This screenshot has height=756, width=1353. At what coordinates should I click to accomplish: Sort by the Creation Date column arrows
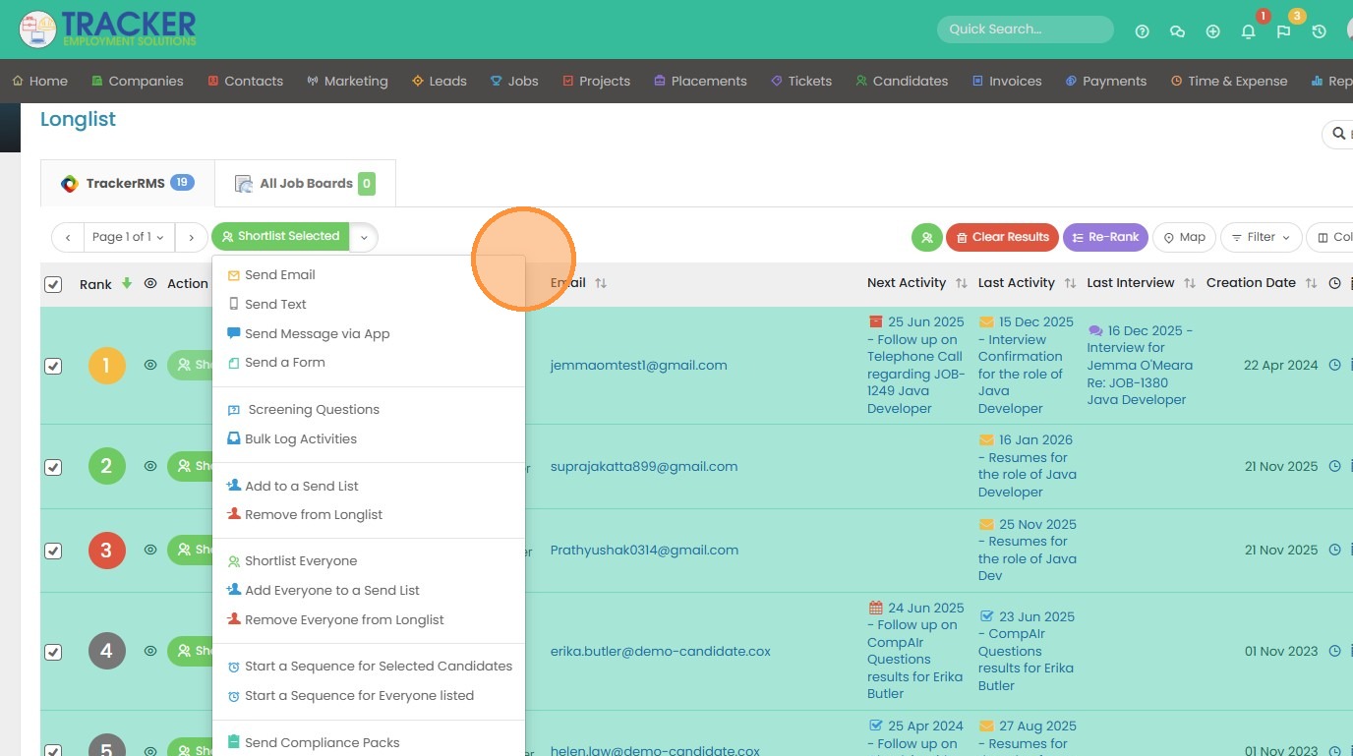(1311, 283)
